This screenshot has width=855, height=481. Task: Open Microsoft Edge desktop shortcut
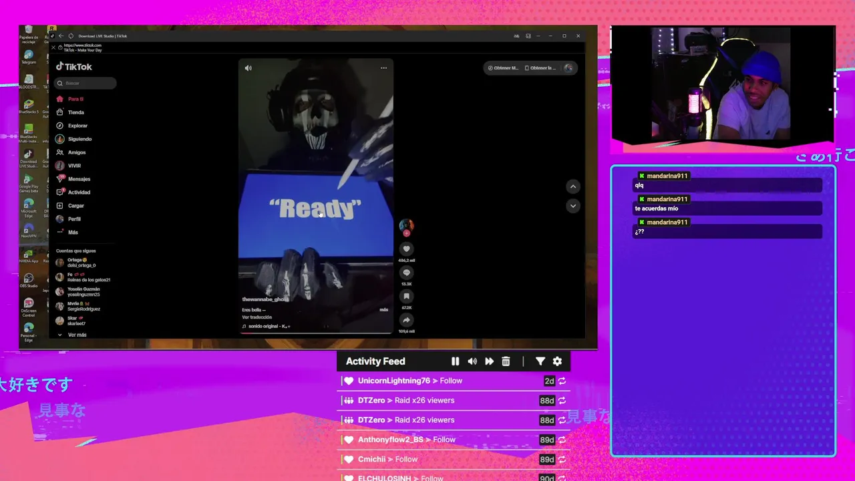[x=28, y=207]
